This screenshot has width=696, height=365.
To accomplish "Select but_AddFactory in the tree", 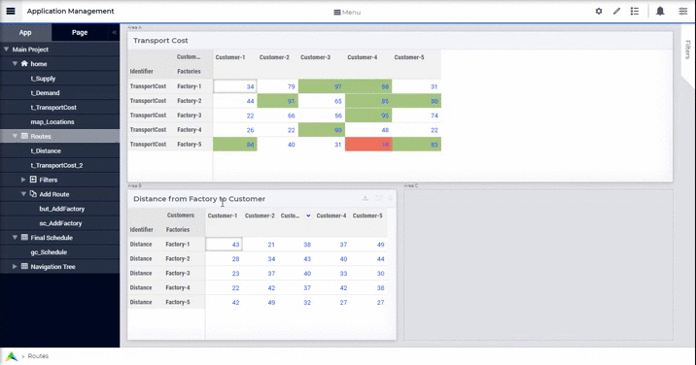I will [61, 209].
